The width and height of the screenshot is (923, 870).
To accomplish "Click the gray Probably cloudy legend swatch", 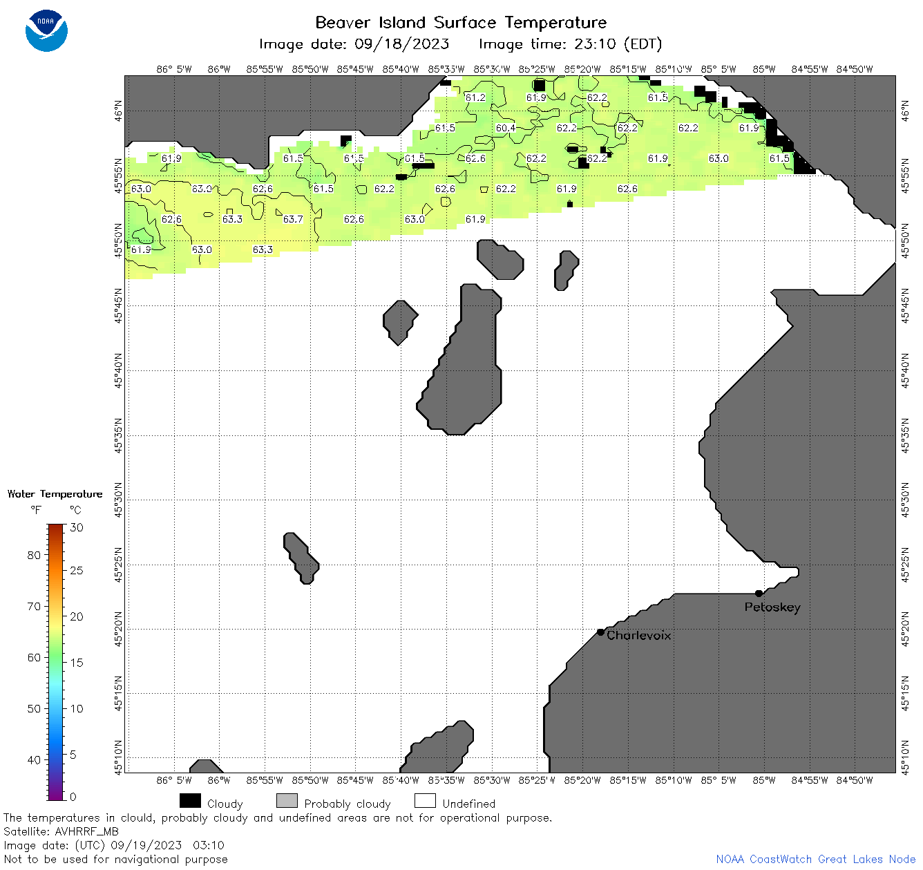I will [x=287, y=801].
